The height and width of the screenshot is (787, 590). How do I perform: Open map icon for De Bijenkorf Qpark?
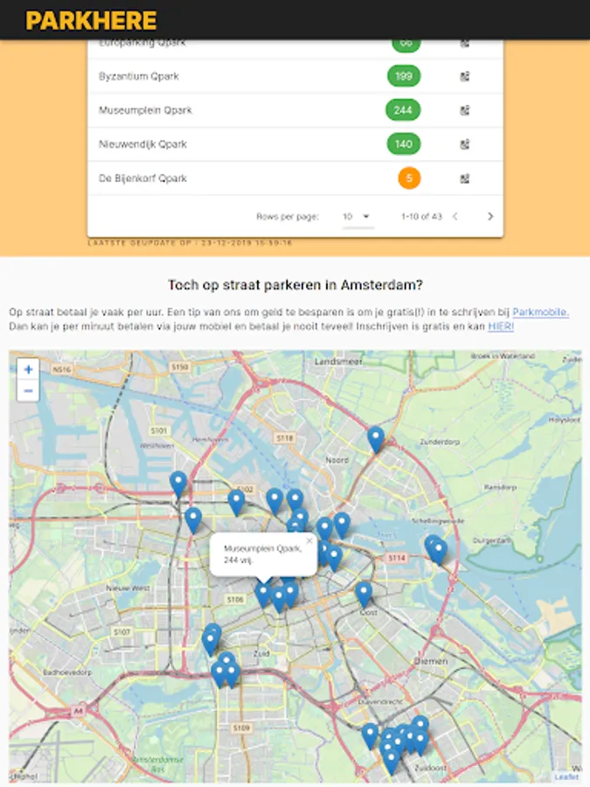[465, 178]
